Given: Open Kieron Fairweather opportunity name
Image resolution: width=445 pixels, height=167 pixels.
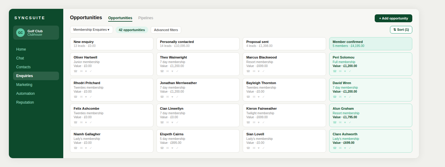Looking at the screenshot, I should coord(262,108).
